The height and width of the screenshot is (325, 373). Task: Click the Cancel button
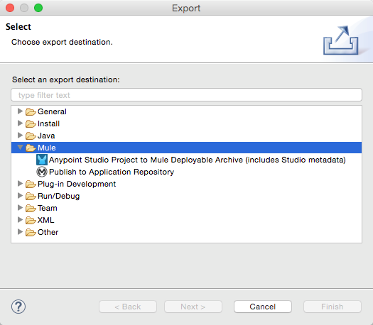pyautogui.click(x=263, y=307)
